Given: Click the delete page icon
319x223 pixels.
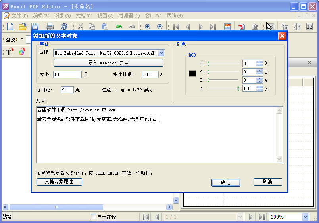Looking at the screenshot, I should click(x=255, y=27).
